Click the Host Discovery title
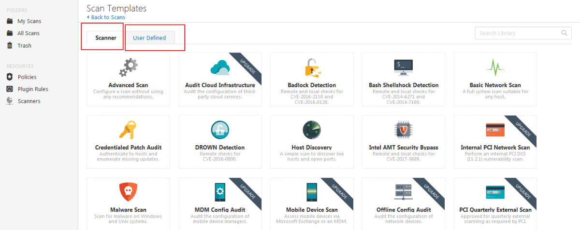The width and height of the screenshot is (581, 230). point(312,148)
